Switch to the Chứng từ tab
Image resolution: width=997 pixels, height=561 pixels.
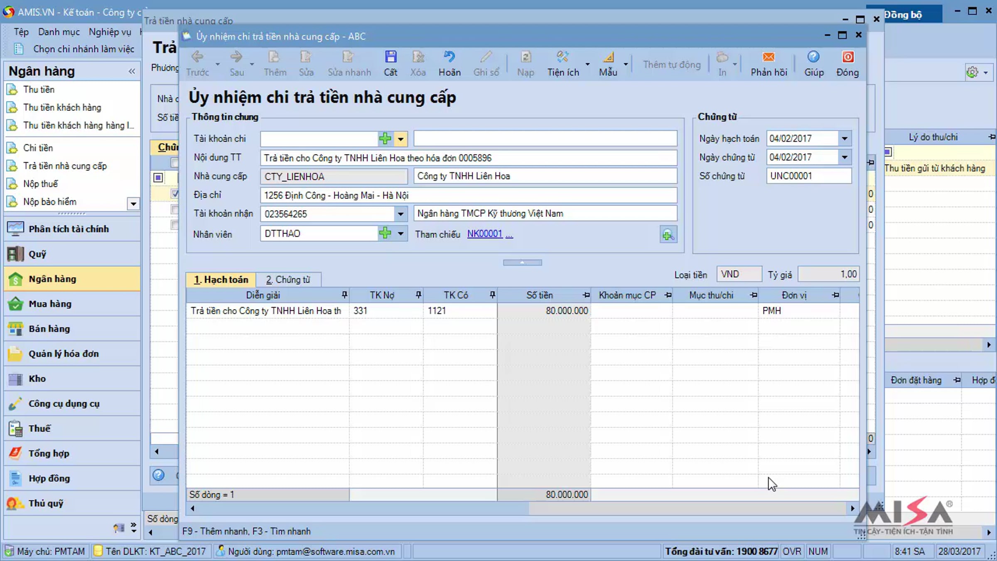288,280
